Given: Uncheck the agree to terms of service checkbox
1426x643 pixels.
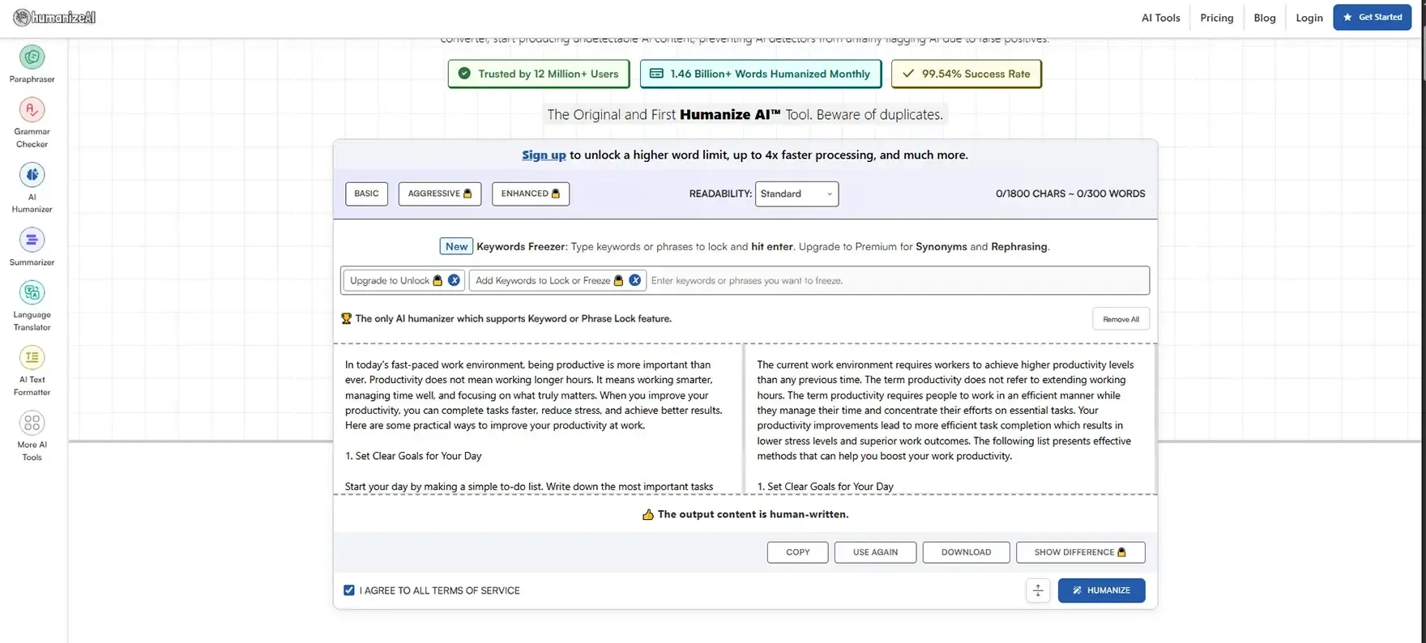Looking at the screenshot, I should pyautogui.click(x=349, y=590).
